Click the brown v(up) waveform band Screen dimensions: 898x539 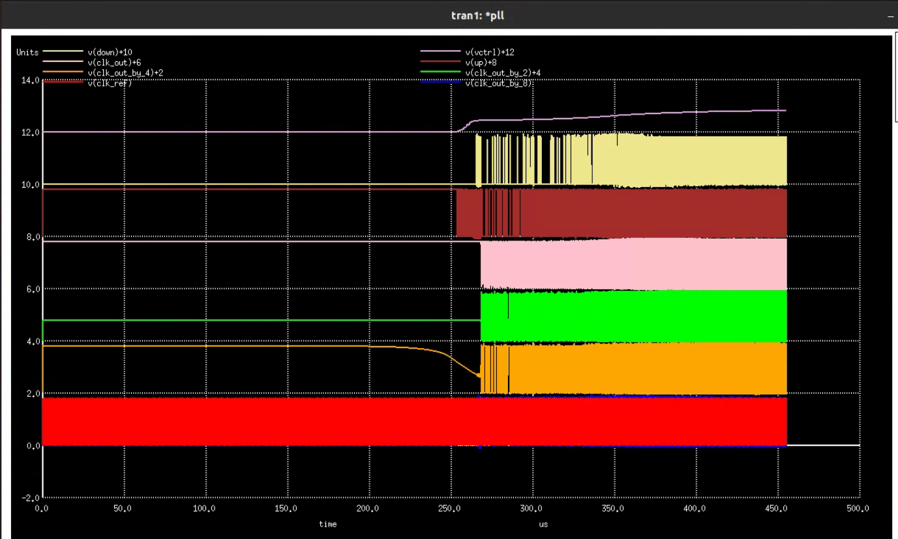(x=621, y=213)
